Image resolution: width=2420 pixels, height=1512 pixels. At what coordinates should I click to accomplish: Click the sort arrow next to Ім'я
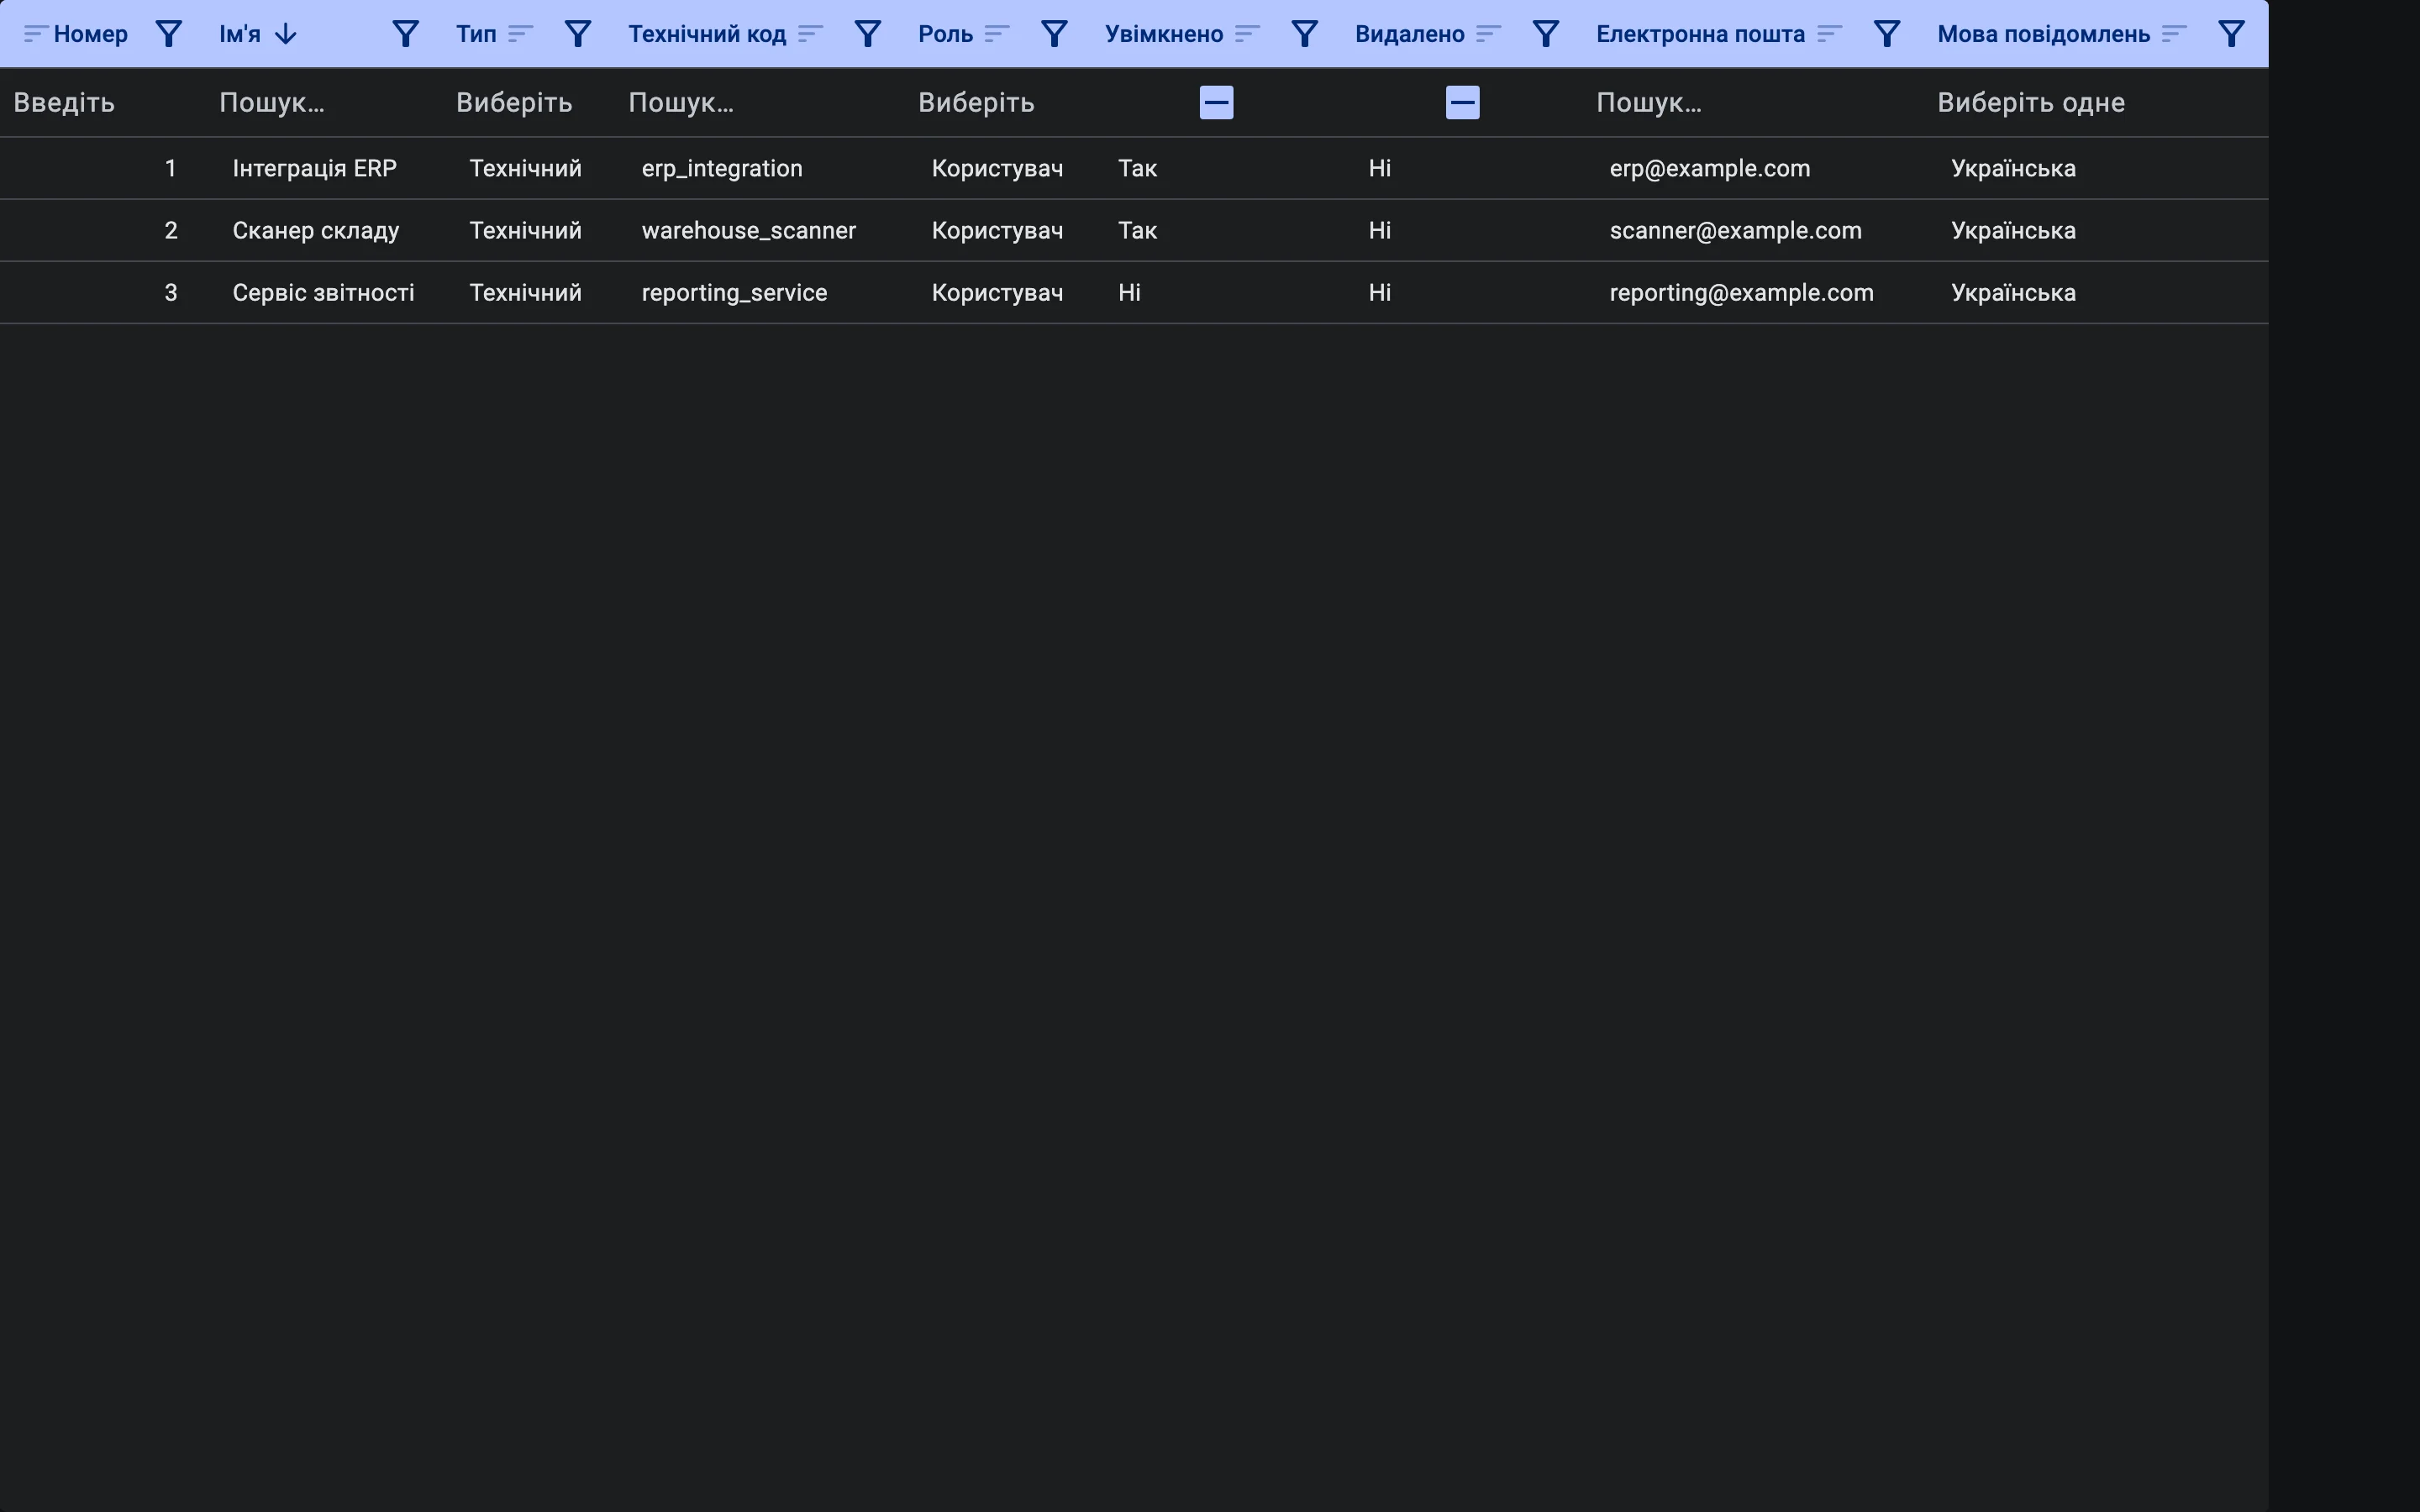(286, 34)
